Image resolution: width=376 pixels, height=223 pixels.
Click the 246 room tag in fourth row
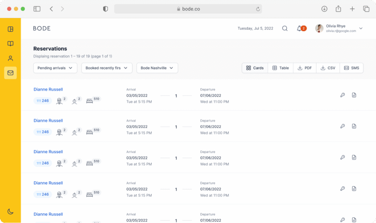[43, 194]
